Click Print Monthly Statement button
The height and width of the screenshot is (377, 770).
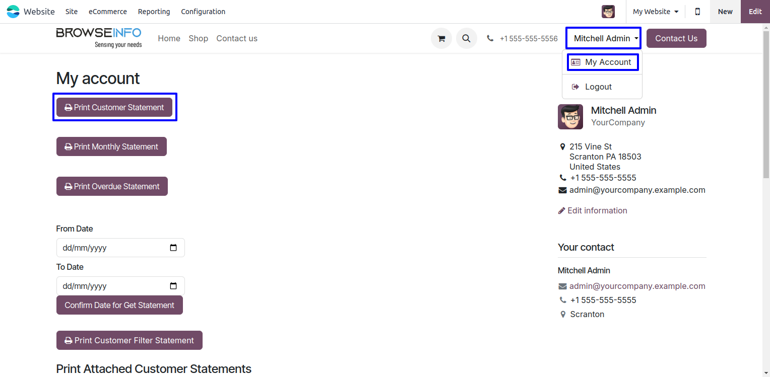click(x=111, y=146)
